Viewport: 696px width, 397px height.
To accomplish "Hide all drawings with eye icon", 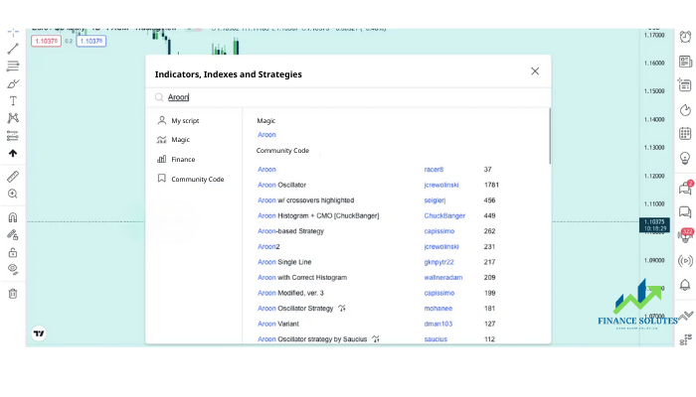I will tap(13, 269).
